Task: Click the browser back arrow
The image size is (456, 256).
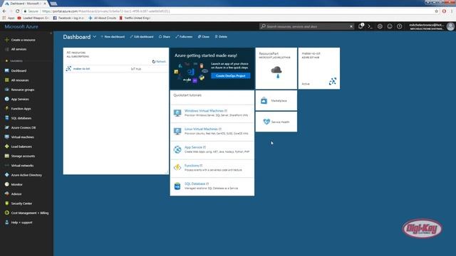Action: 4,11
